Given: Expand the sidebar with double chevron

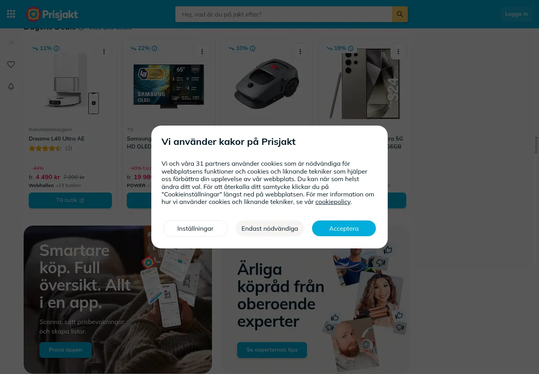Looking at the screenshot, I should click(11, 43).
